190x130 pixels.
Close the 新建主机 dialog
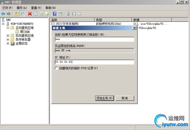click(134, 28)
